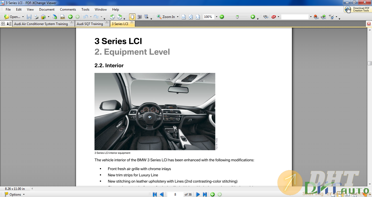Select the 3 Series LCI tab
This screenshot has height=197, width=372.
click(120, 24)
